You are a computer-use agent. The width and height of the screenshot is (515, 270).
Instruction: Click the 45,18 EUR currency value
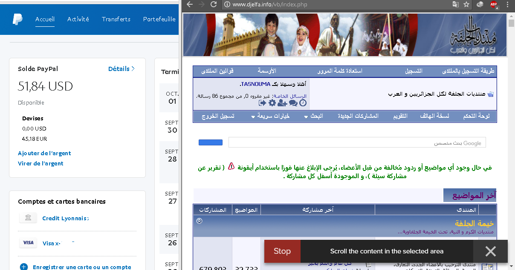tap(35, 139)
